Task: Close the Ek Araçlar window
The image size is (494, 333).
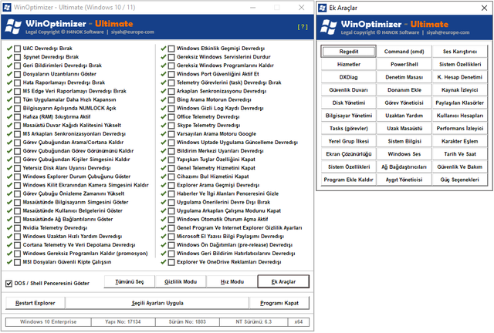Action: click(x=484, y=8)
